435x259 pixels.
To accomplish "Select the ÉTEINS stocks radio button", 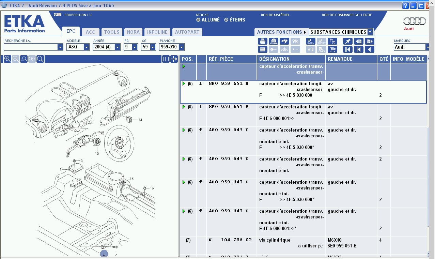I will click(x=226, y=20).
